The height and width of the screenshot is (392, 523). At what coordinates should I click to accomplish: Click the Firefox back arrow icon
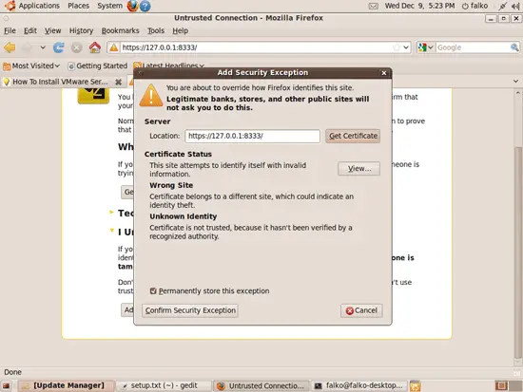click(x=10, y=47)
